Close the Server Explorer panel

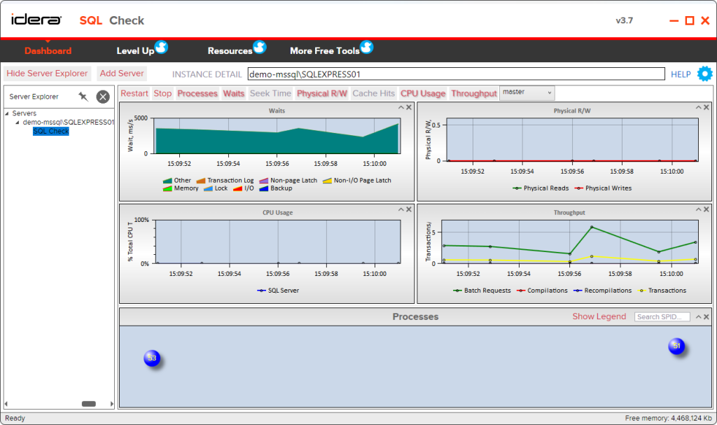[103, 97]
